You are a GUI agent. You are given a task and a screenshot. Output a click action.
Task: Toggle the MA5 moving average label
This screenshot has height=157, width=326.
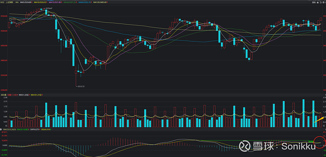click(x=26, y=2)
